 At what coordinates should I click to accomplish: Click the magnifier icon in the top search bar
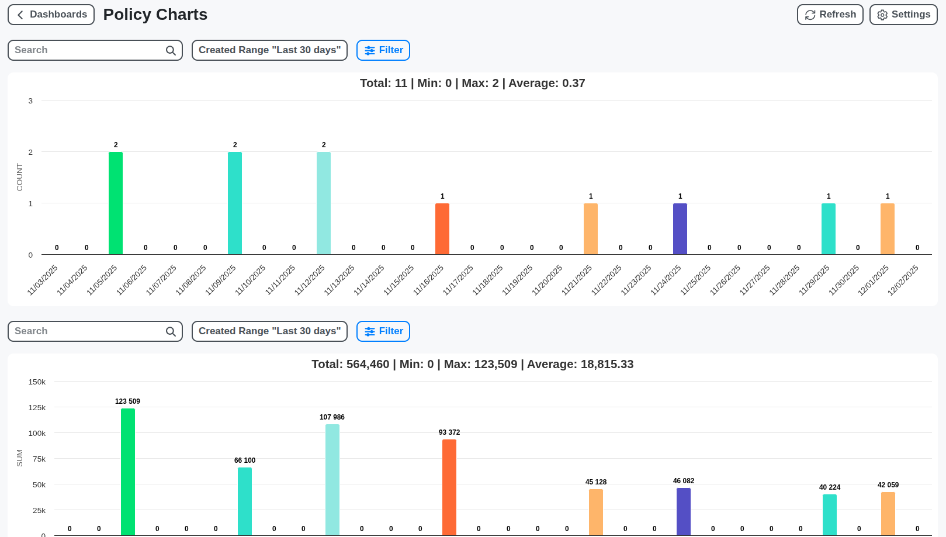pyautogui.click(x=170, y=50)
